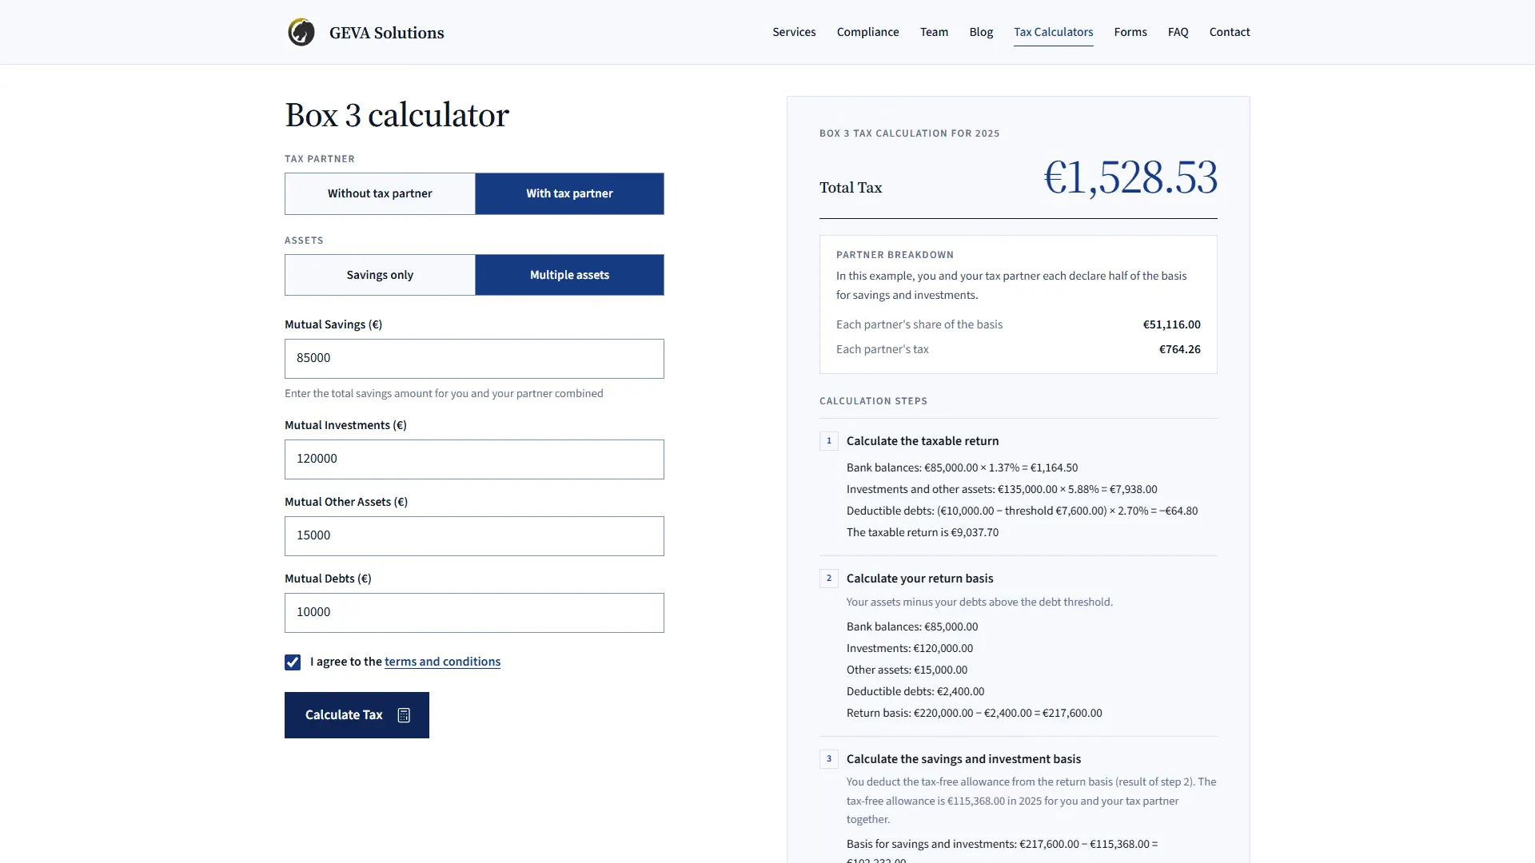Click the €51,116.00 partner share value

(x=1171, y=324)
